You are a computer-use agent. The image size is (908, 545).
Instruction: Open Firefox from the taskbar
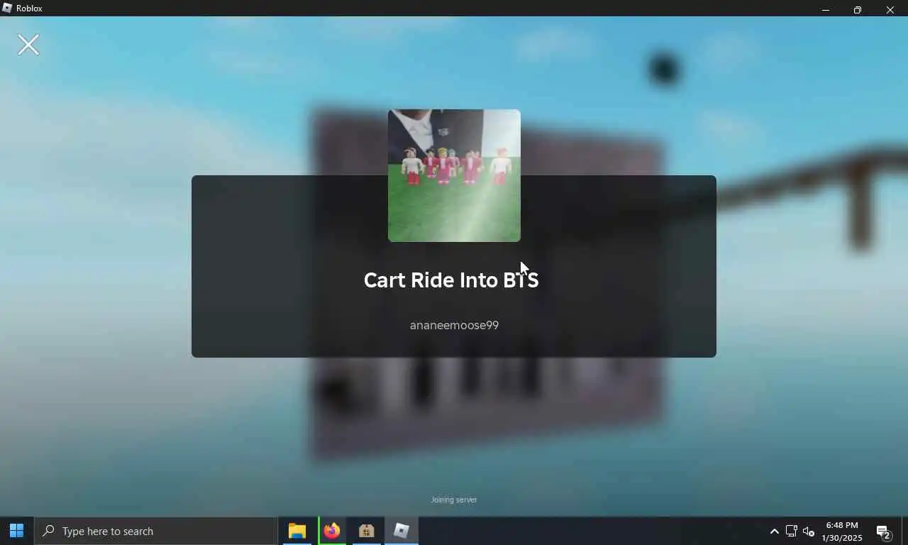click(x=331, y=531)
